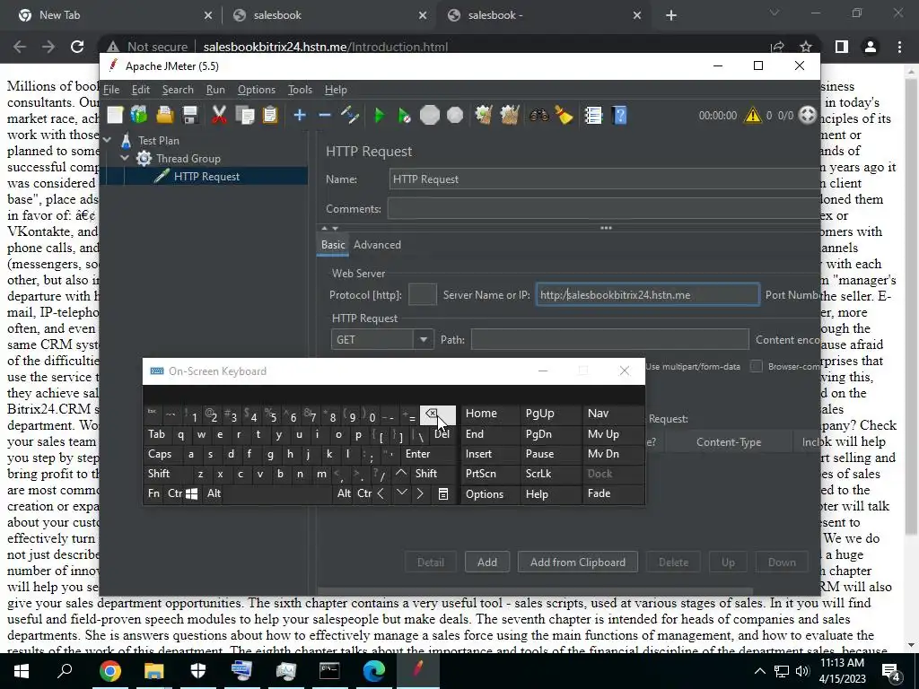Image resolution: width=919 pixels, height=689 pixels.
Task: Collapse the Thread Group tree node
Action: pos(125,158)
